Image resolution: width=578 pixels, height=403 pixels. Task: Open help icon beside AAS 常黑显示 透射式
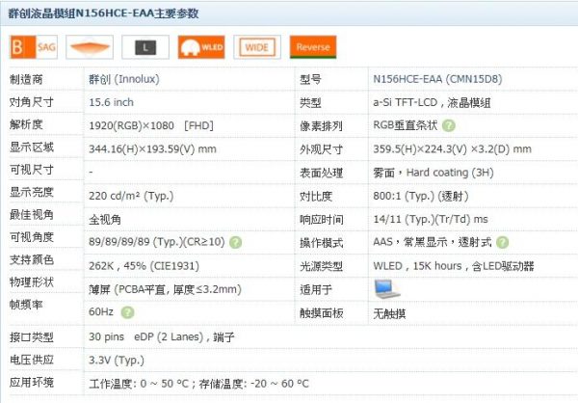coord(502,242)
